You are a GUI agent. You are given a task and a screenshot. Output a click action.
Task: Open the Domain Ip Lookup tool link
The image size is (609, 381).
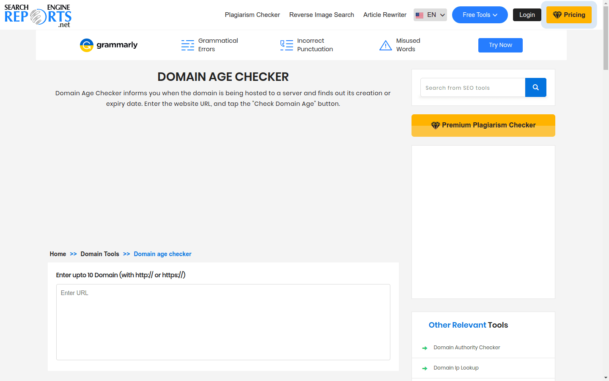pyautogui.click(x=456, y=368)
